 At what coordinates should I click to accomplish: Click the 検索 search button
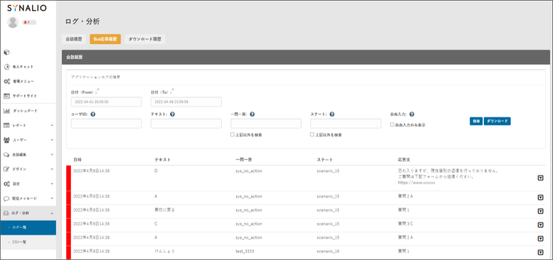(x=476, y=121)
